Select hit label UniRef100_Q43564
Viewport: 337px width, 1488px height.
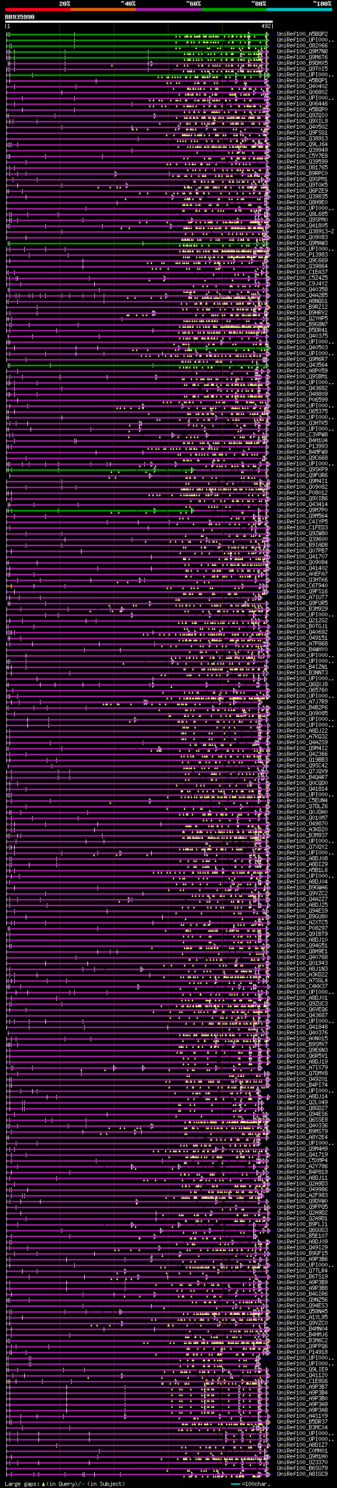point(302,365)
